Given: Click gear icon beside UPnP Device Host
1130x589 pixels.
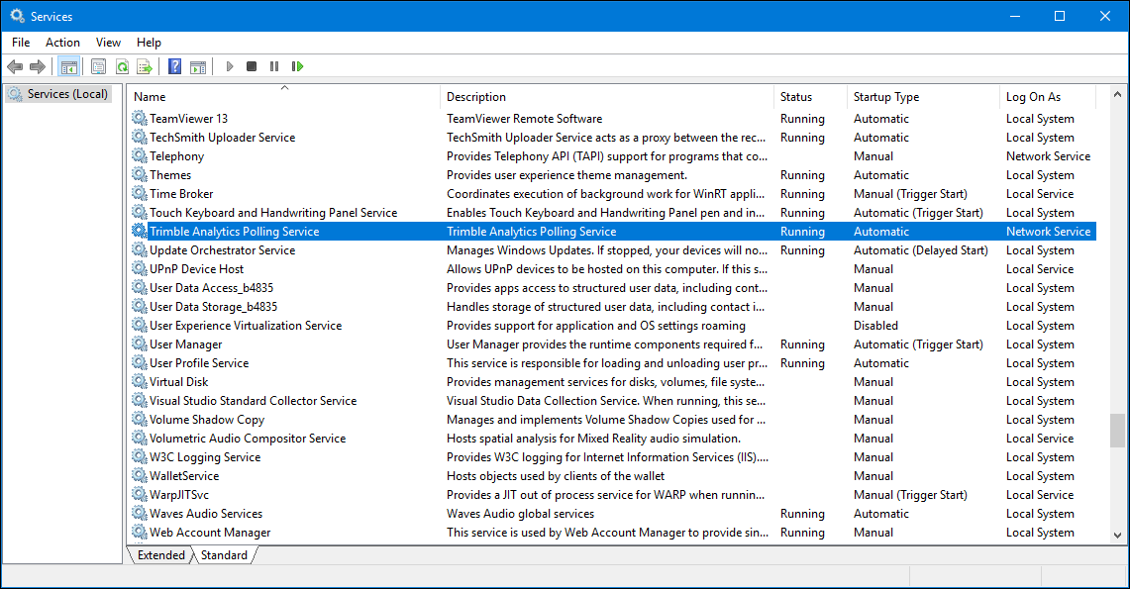Looking at the screenshot, I should 139,268.
